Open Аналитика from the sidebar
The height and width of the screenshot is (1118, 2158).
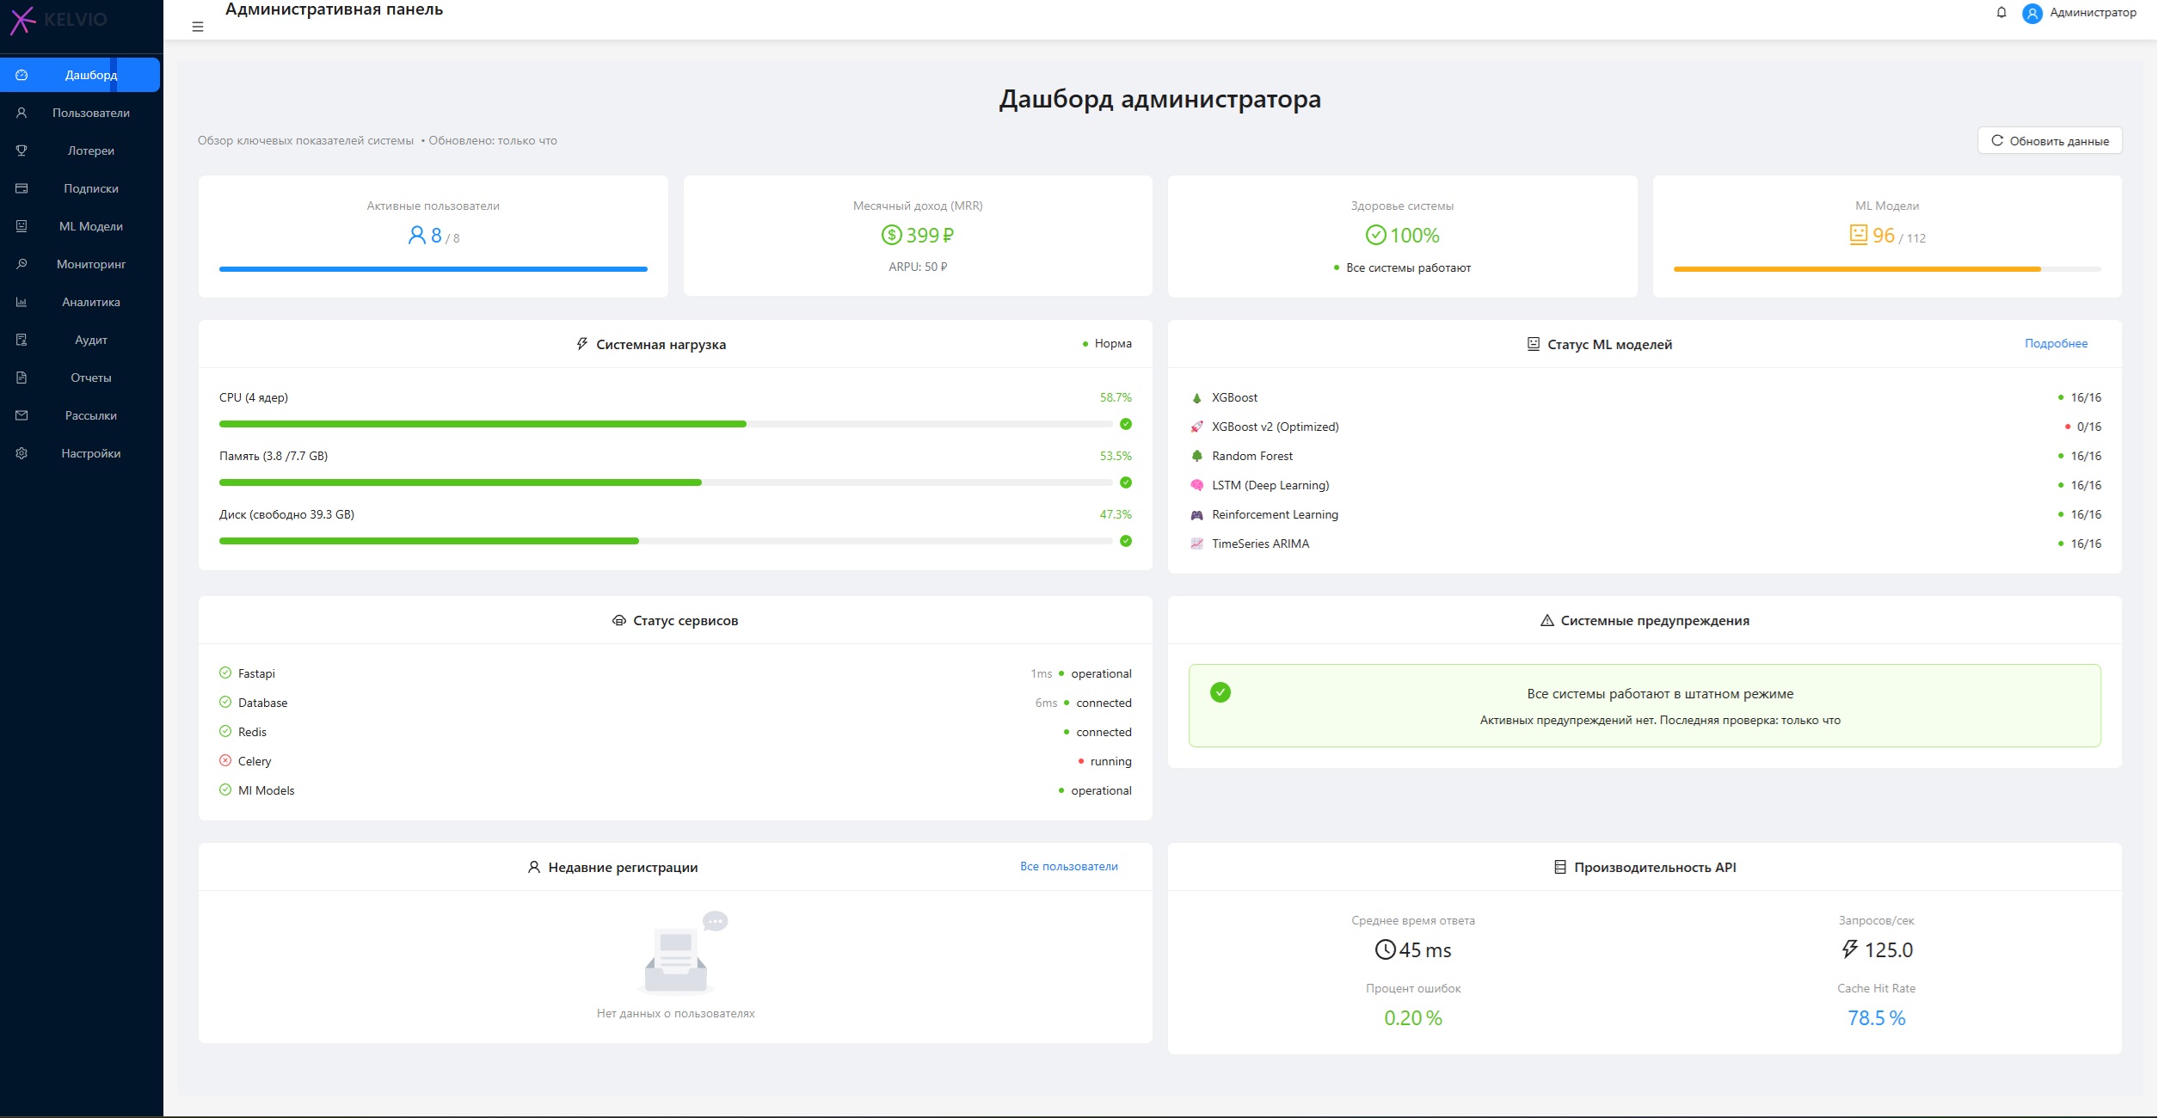click(90, 302)
